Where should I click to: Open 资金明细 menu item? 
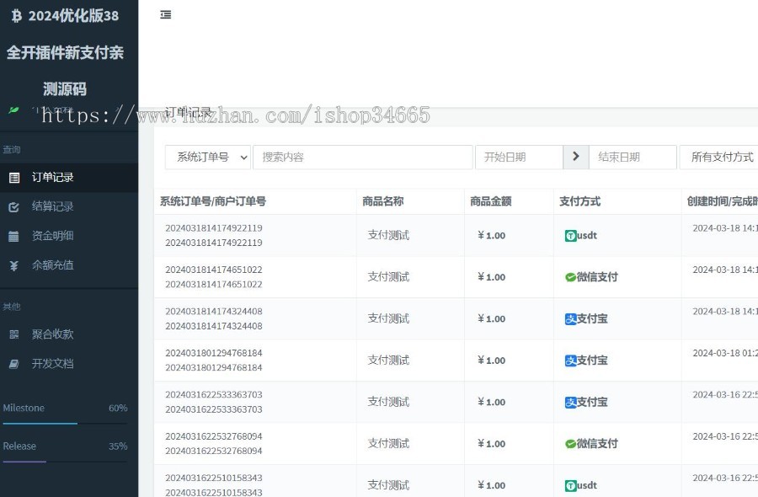69,236
